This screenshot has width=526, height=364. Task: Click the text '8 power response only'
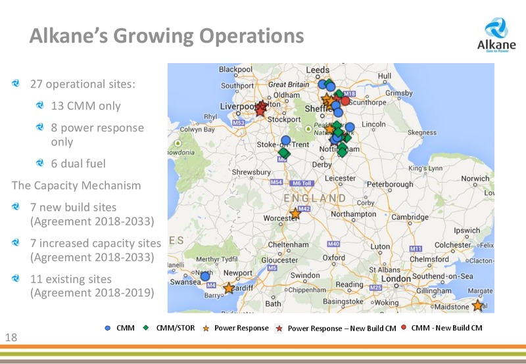pos(97,135)
